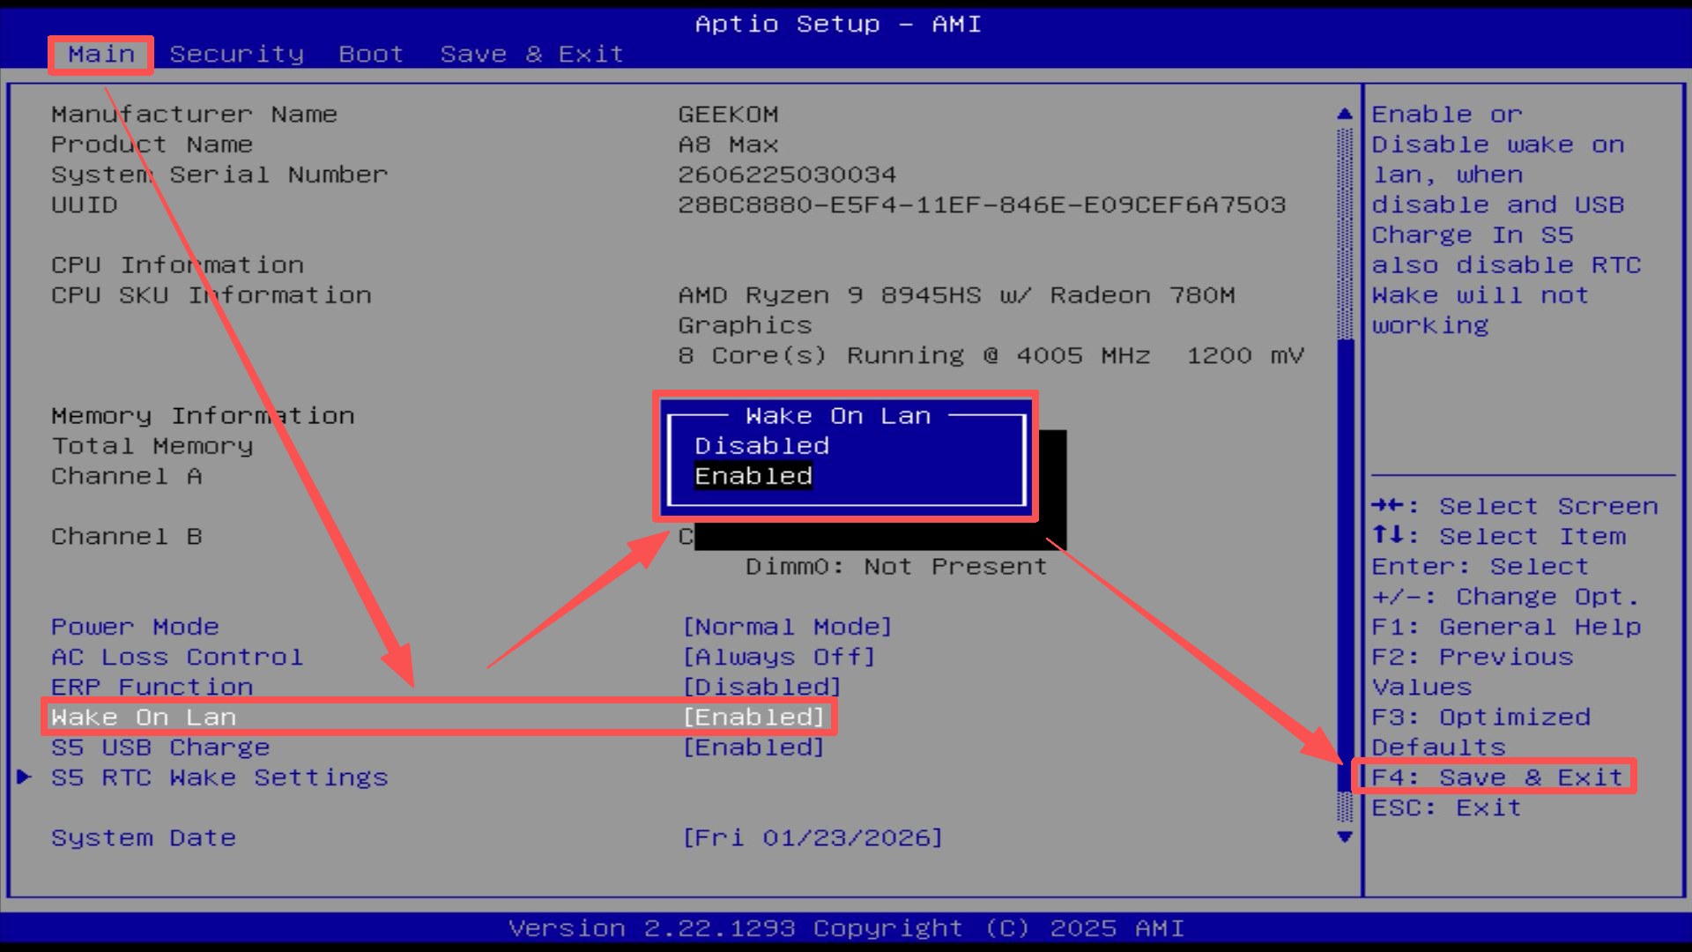Switch to the Security tab
The width and height of the screenshot is (1692, 952).
pyautogui.click(x=236, y=55)
